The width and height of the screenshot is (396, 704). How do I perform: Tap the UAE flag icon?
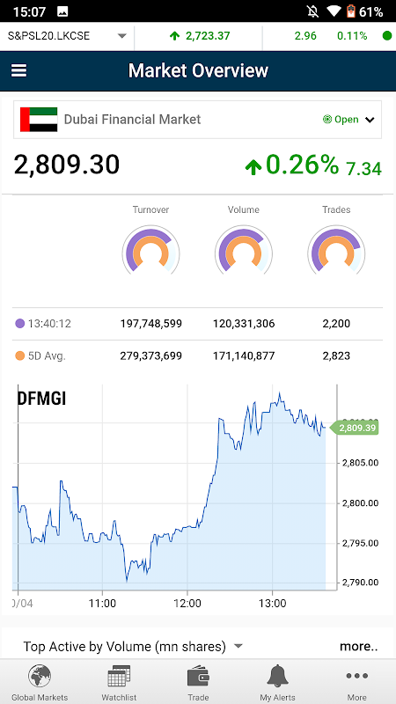39,120
